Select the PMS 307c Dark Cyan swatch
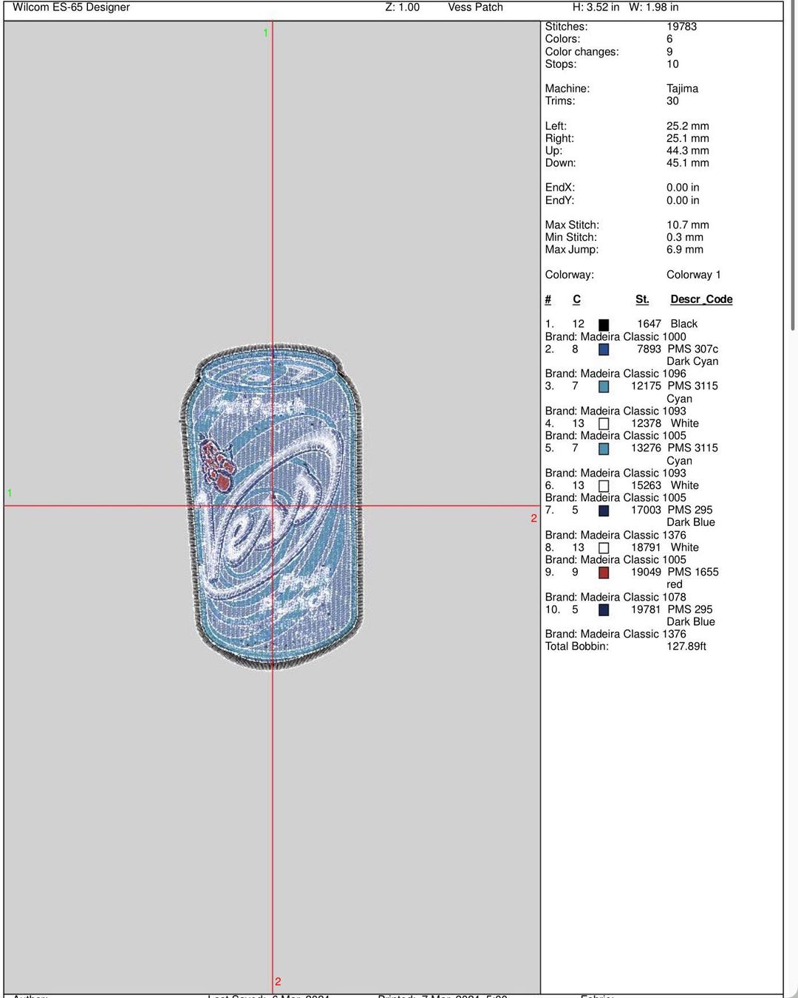Screen dimensions: 798x998 coord(604,349)
